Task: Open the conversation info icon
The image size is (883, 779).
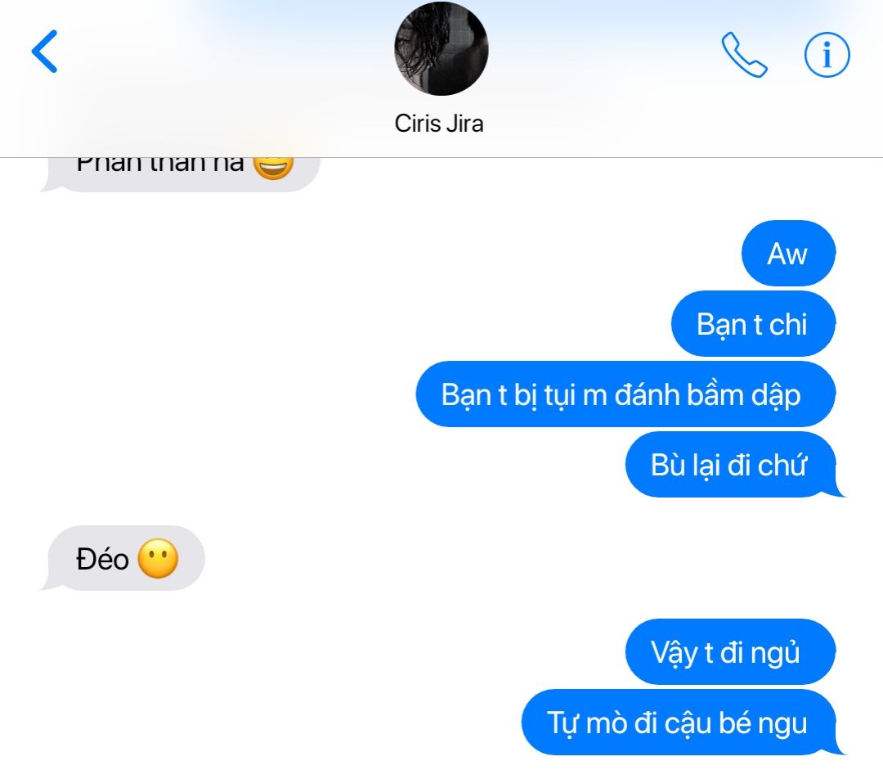Action: pos(827,55)
